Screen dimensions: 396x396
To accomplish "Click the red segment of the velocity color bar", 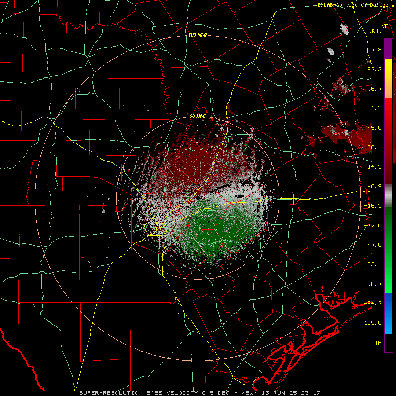I will click(389, 141).
